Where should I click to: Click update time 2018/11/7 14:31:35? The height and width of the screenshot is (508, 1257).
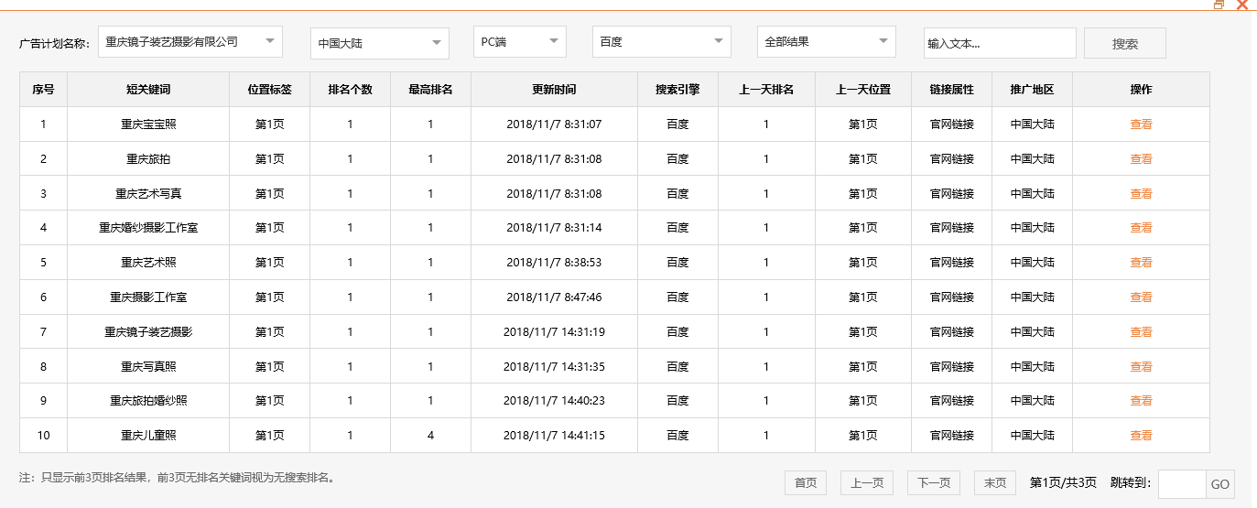point(554,367)
